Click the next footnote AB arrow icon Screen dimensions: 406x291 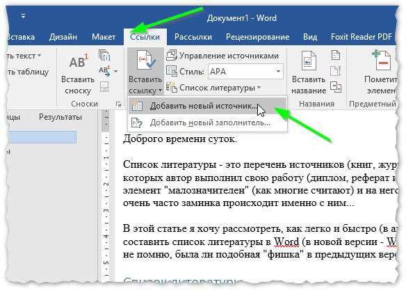(x=105, y=71)
